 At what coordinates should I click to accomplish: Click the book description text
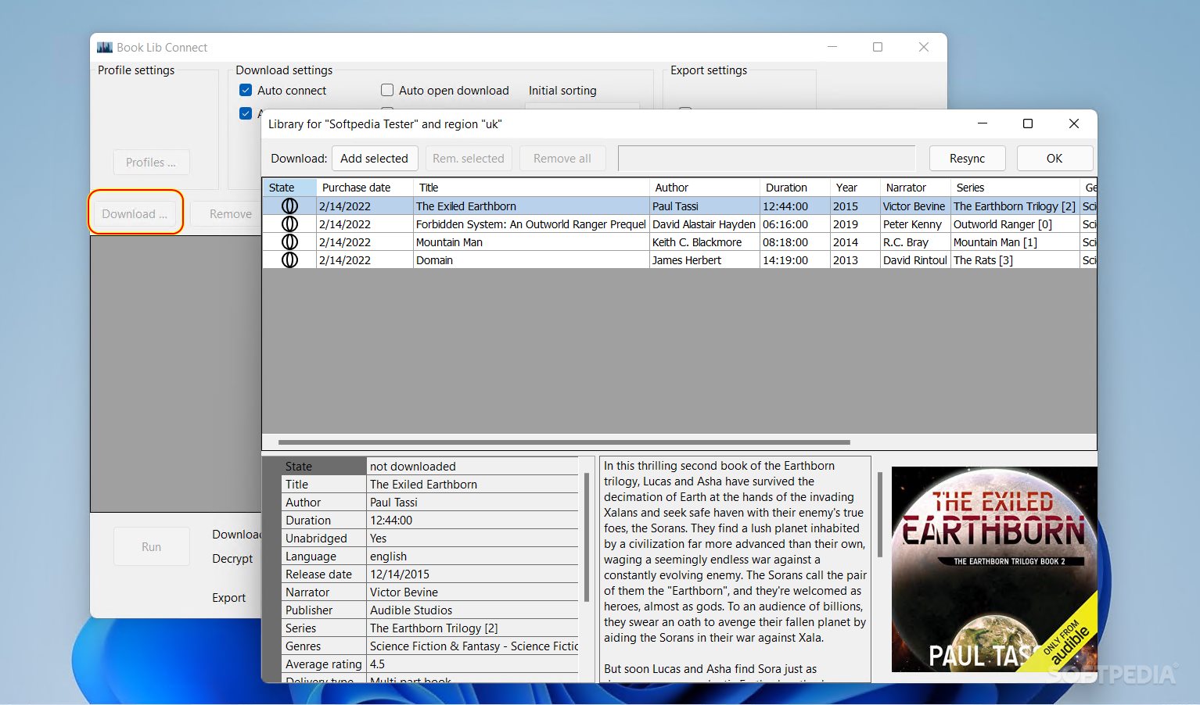point(735,568)
